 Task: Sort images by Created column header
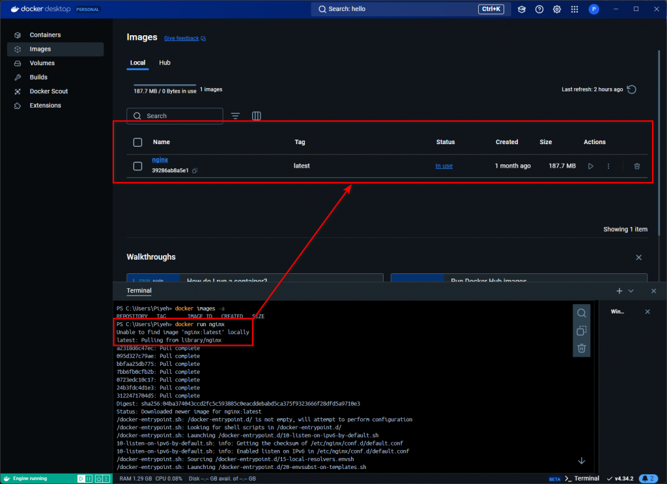pos(507,142)
